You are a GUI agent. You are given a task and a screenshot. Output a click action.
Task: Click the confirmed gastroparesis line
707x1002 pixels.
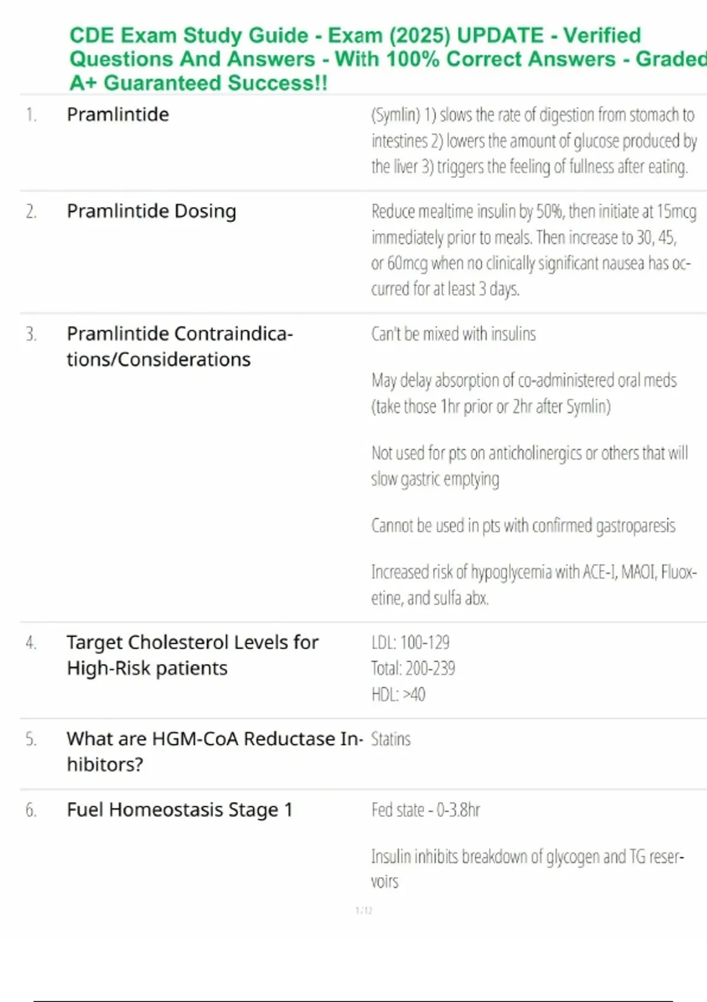[x=523, y=526]
